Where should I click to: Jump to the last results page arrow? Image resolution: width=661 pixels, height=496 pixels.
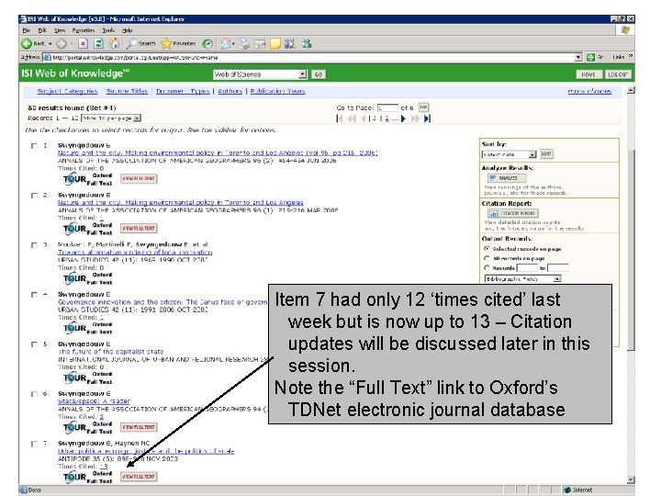(427, 118)
